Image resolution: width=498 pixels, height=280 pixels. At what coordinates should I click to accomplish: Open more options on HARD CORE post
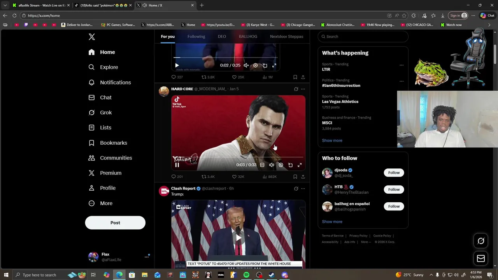tap(303, 89)
